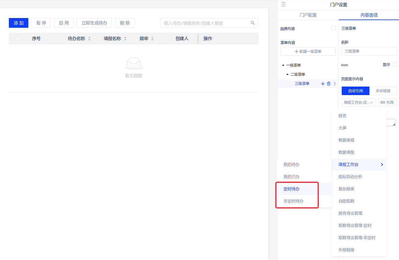Sort by 待办名称 column arrows
The height and width of the screenshot is (260, 399).
point(89,39)
